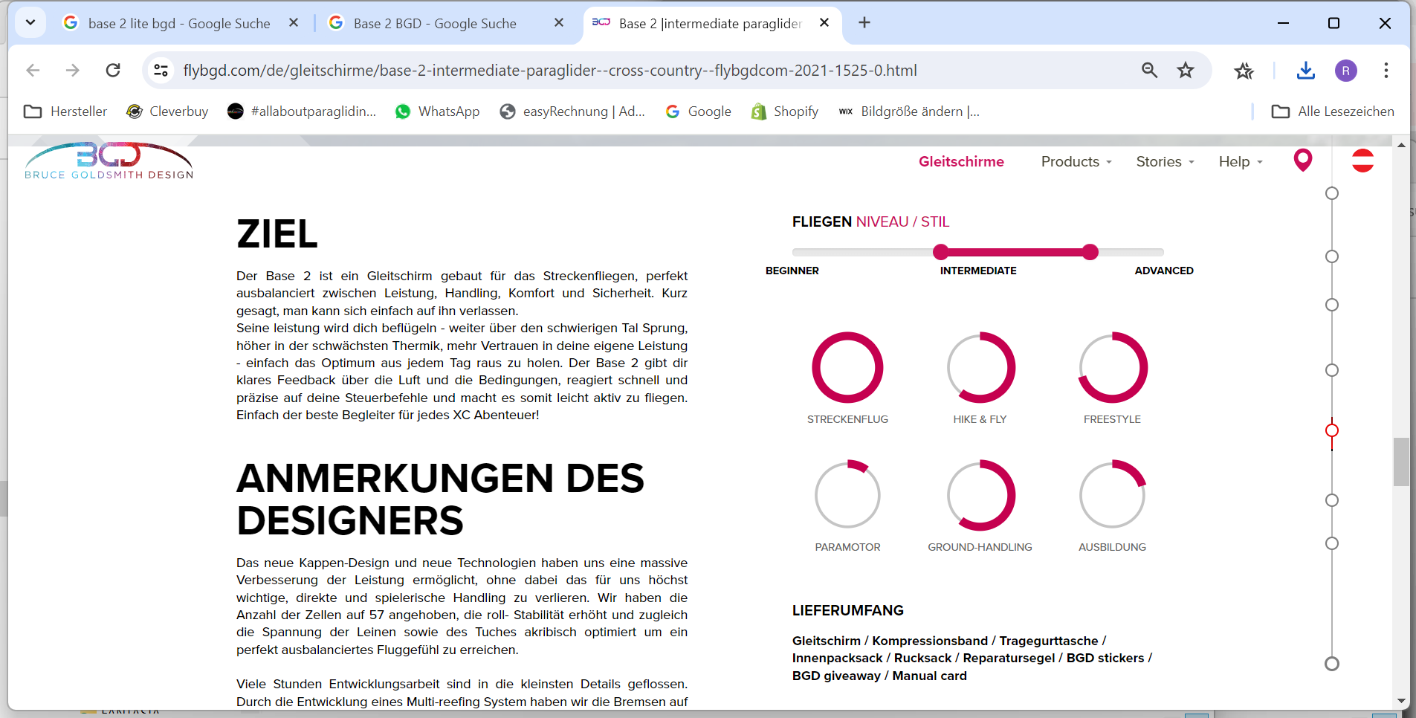This screenshot has height=718, width=1416.
Task: Expand the Products dropdown menu
Action: click(1076, 161)
